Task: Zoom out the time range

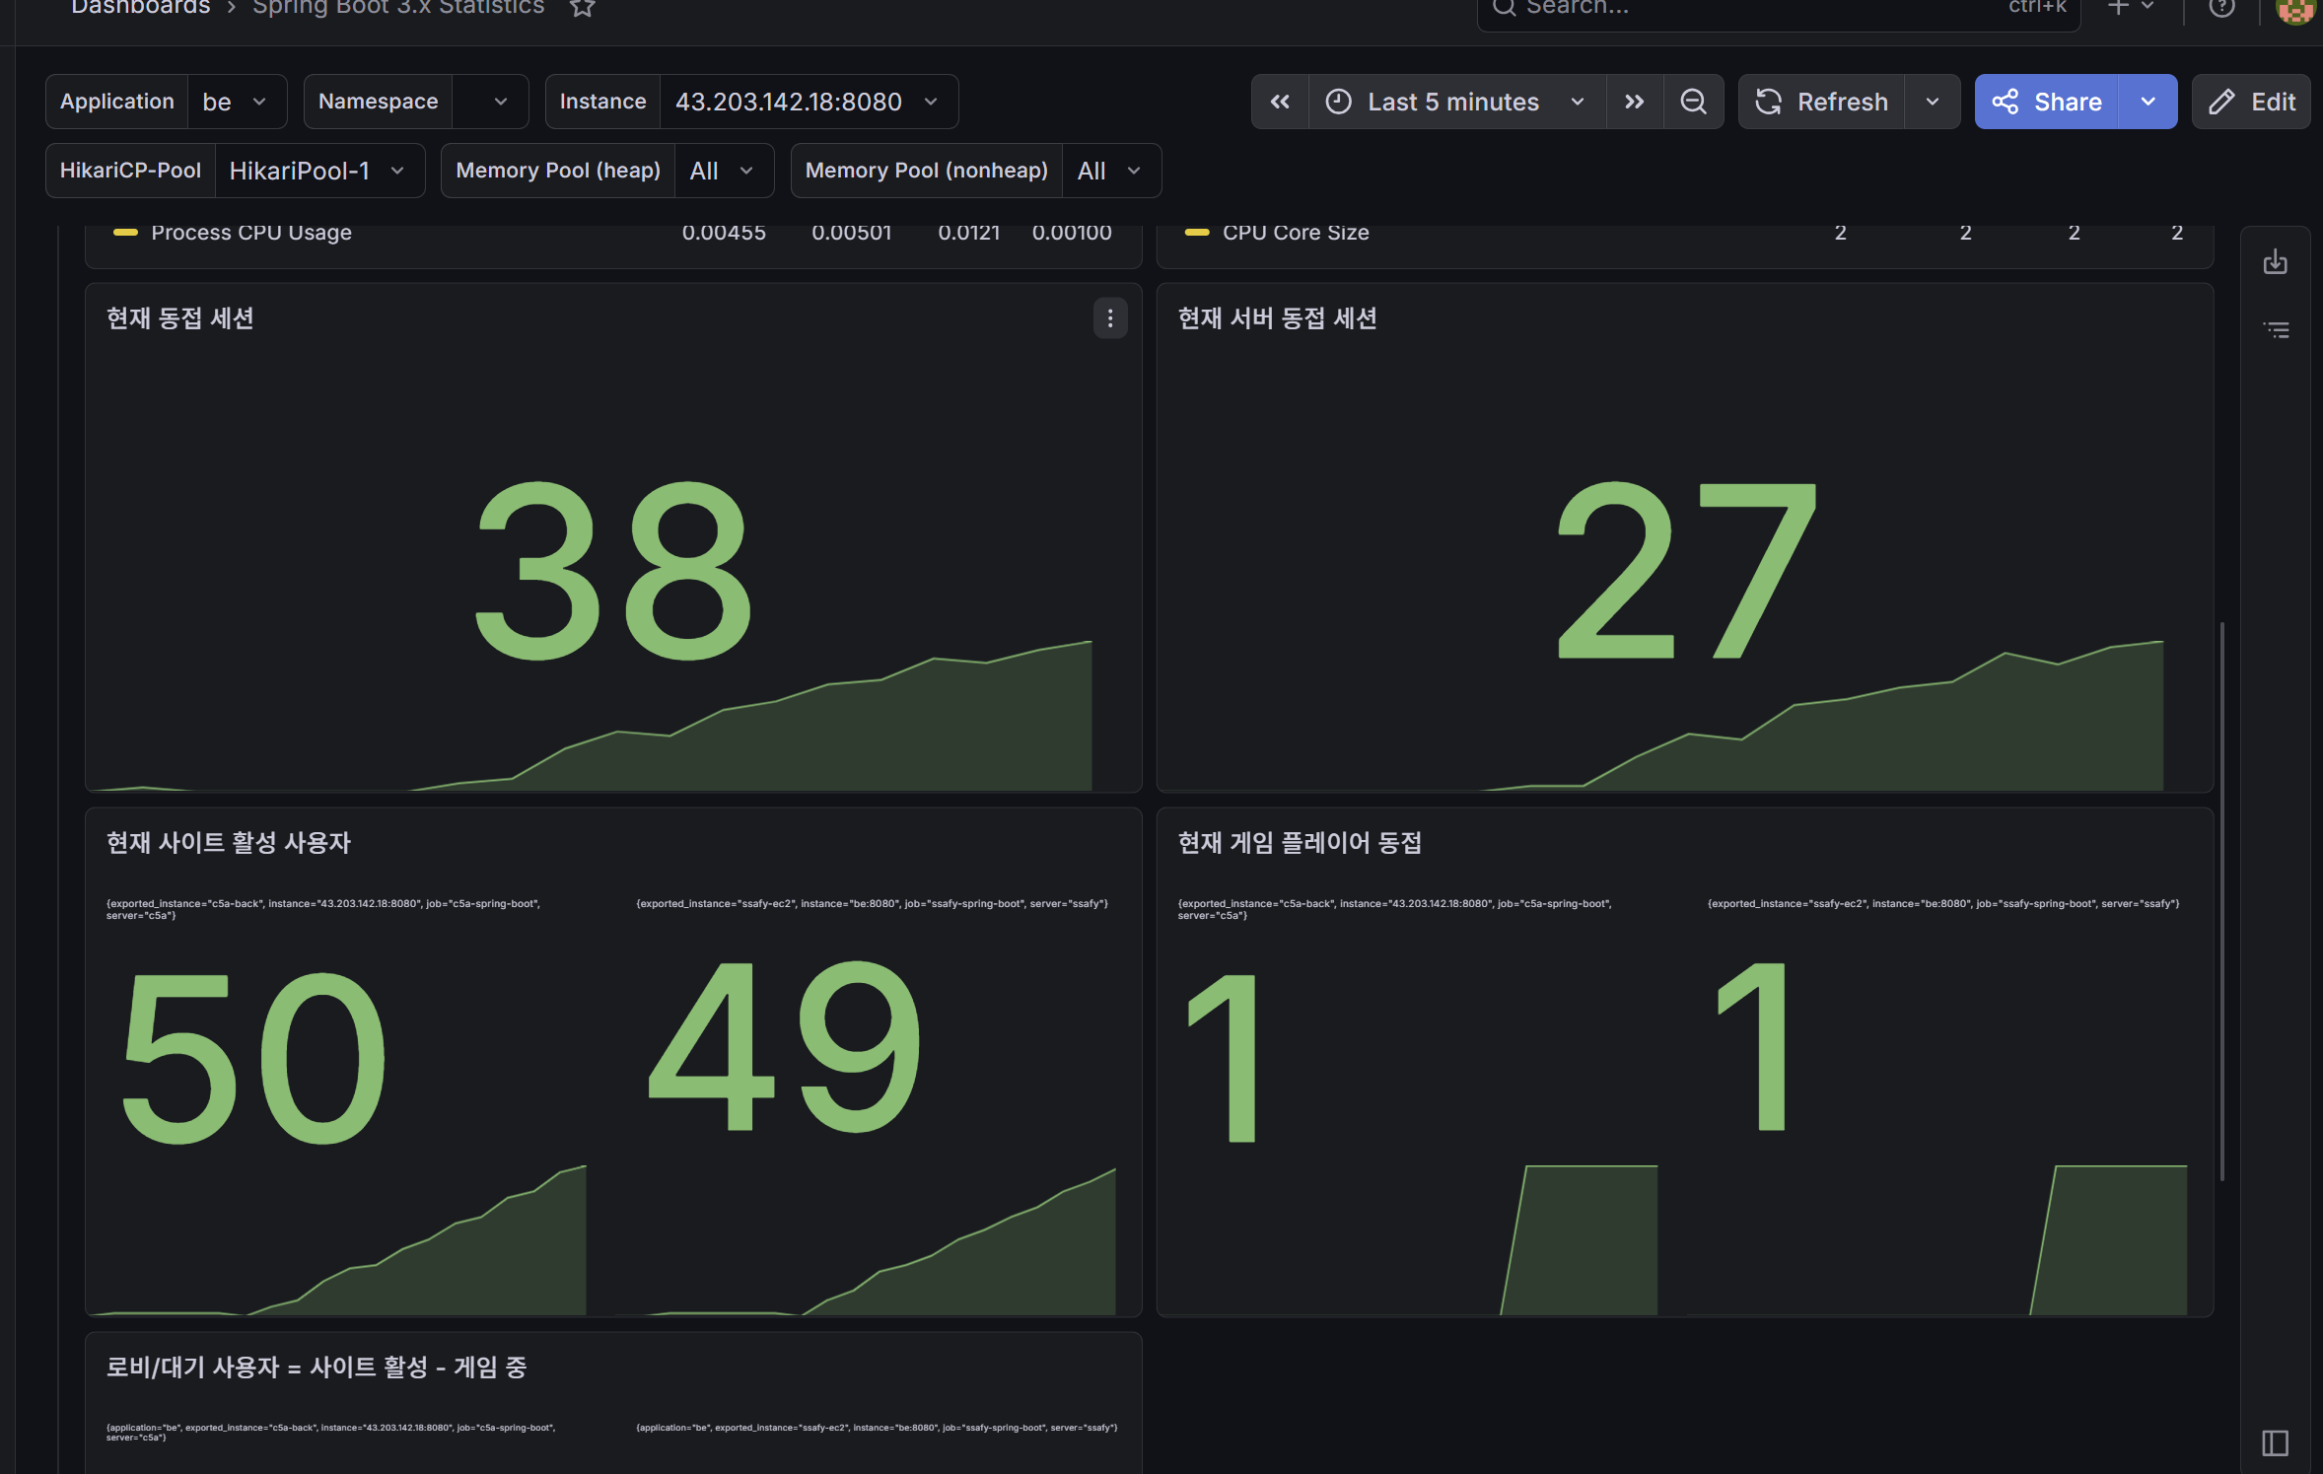Action: (x=1693, y=102)
